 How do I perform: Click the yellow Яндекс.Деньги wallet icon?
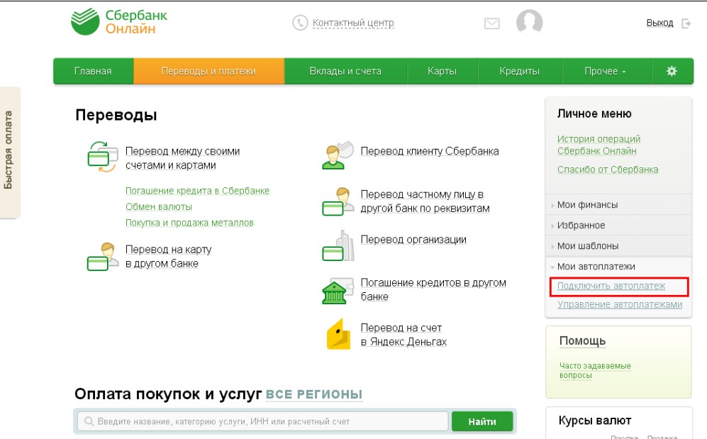[x=339, y=335]
